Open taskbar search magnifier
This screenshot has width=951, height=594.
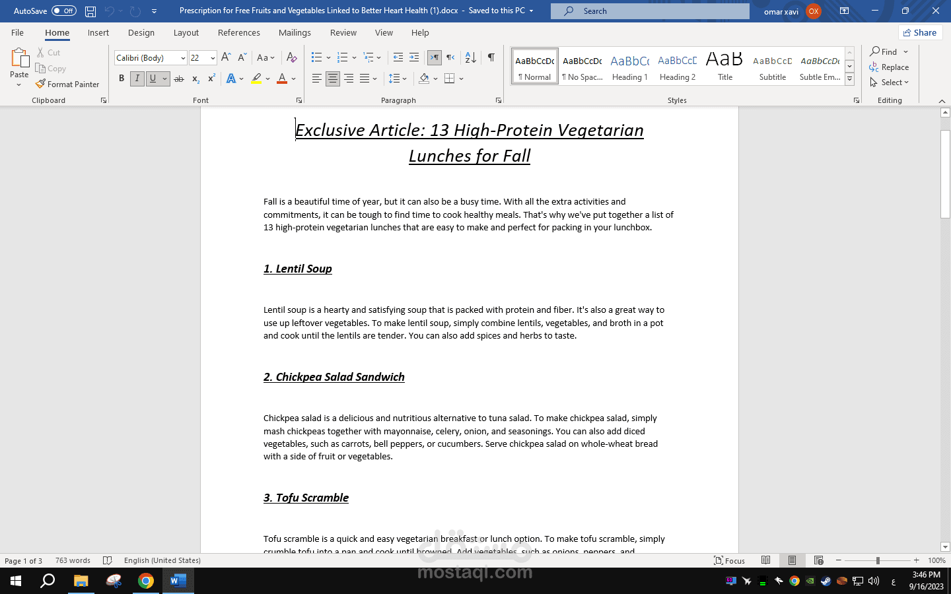tap(48, 581)
